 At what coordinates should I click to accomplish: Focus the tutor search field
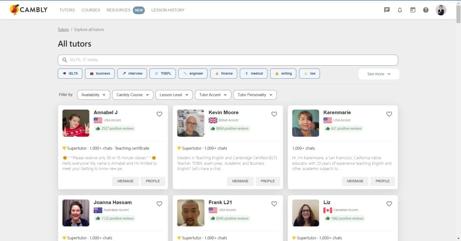coord(228,60)
